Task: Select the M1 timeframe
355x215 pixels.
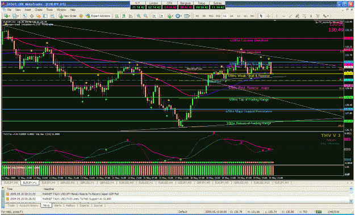Action: [198, 16]
